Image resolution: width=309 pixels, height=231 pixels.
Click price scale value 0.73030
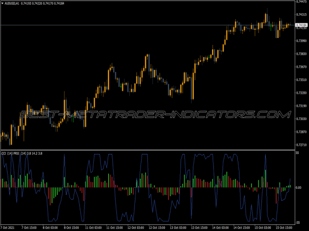point(301,119)
